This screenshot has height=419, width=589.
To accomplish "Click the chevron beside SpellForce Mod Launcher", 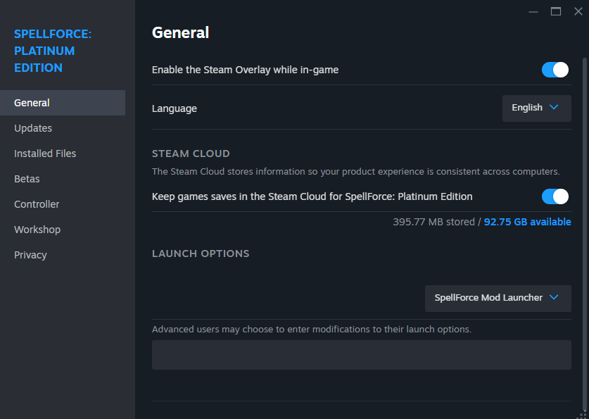I will [x=554, y=298].
